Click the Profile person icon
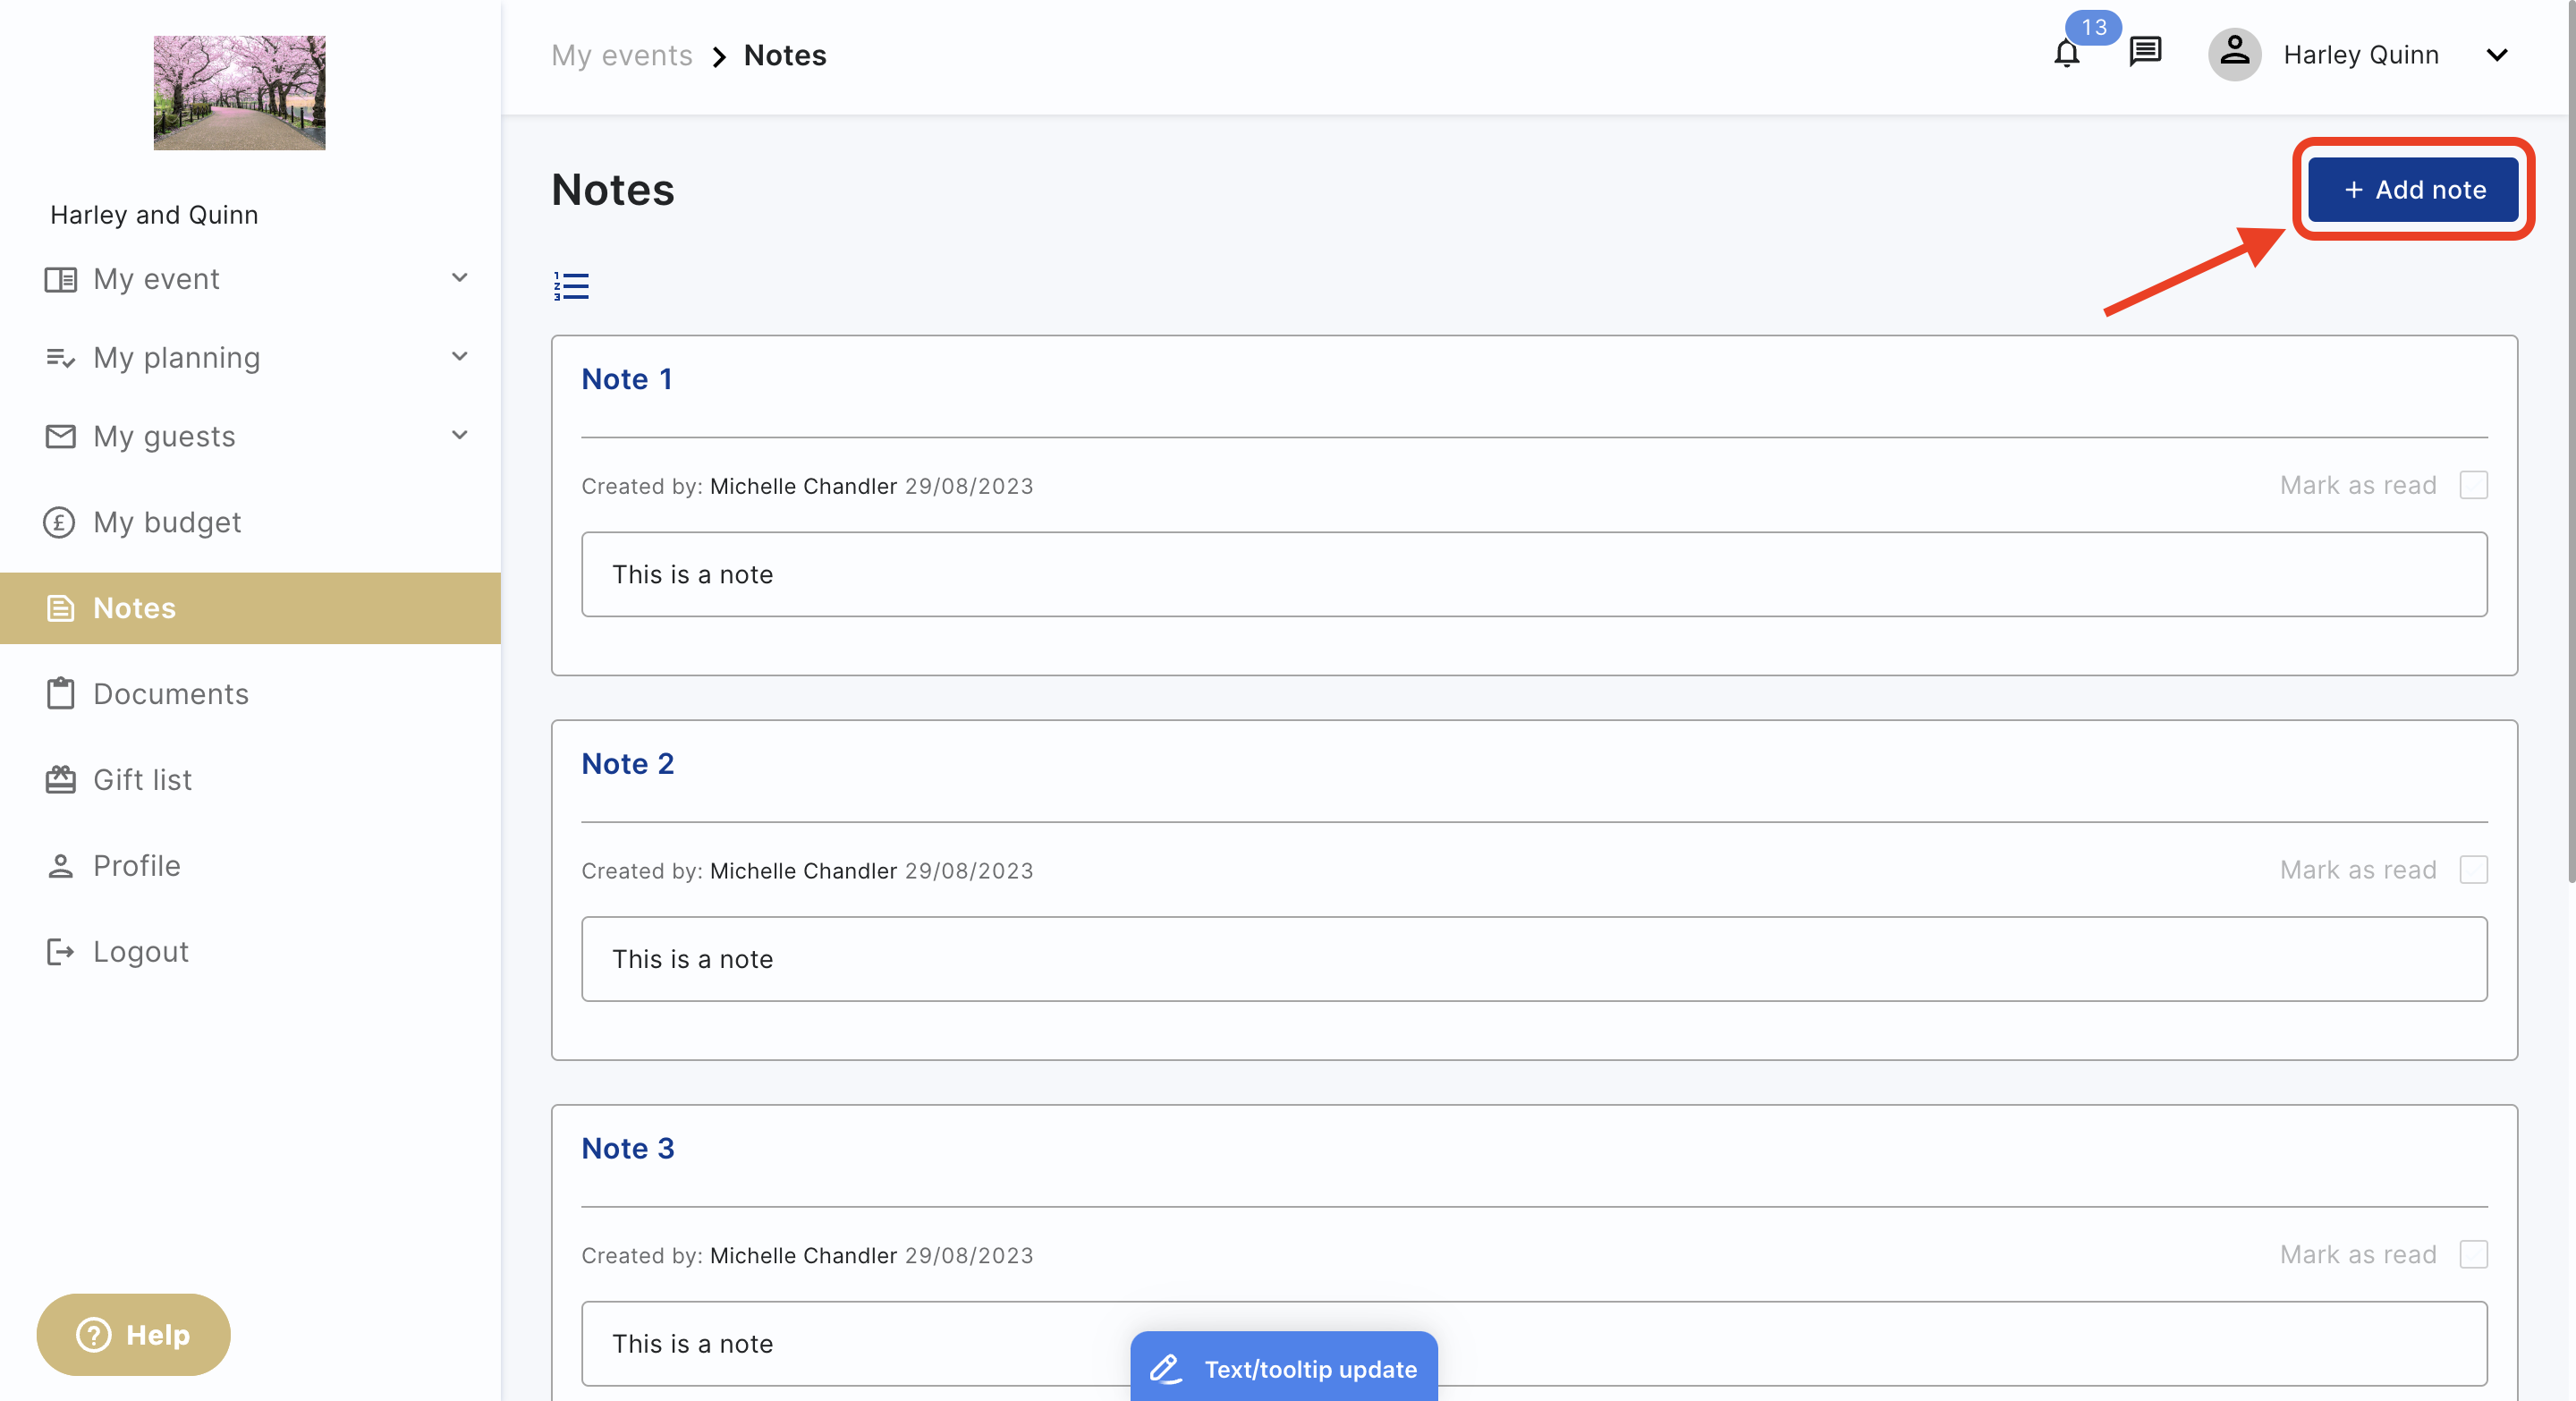The image size is (2576, 1401). click(60, 866)
